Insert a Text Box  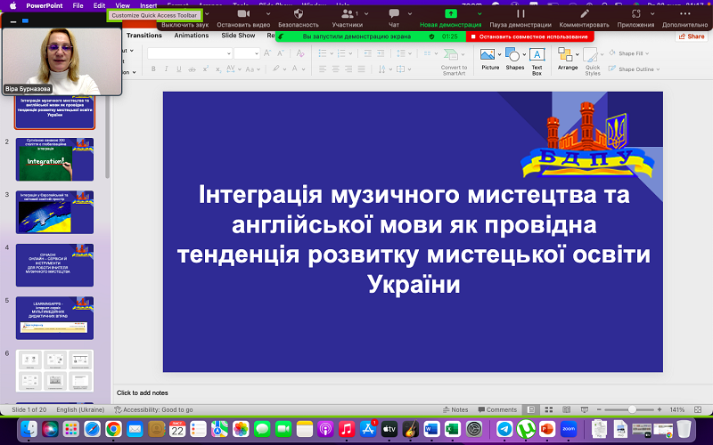tap(537, 61)
